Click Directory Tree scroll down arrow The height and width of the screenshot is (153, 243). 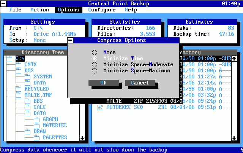(x=82, y=138)
